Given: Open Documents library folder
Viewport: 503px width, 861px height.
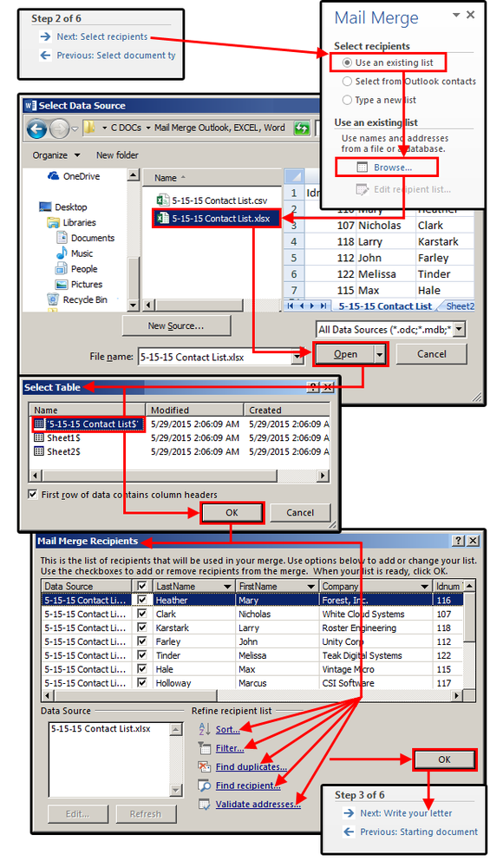Looking at the screenshot, I should click(x=86, y=238).
